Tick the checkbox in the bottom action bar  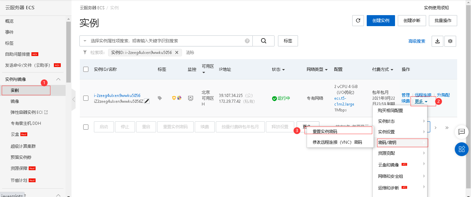(x=86, y=127)
